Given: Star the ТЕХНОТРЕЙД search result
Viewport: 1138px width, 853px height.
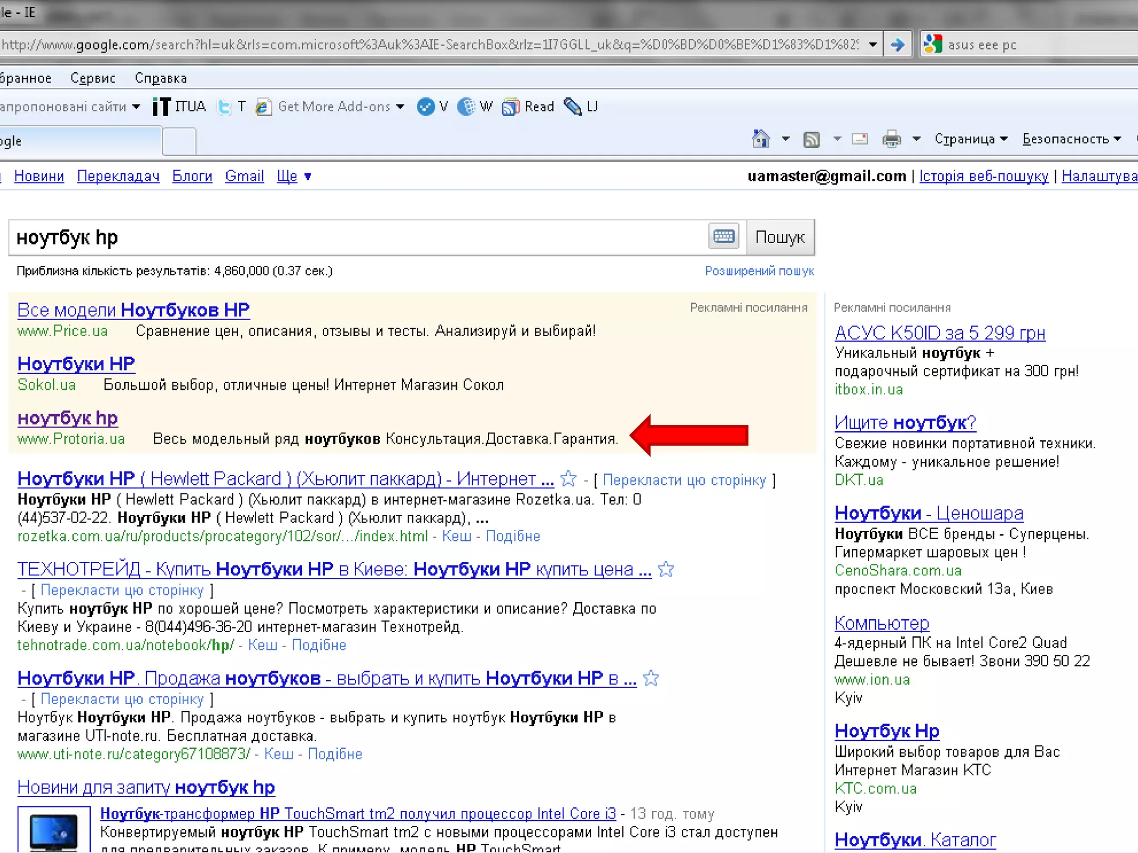Looking at the screenshot, I should (666, 569).
